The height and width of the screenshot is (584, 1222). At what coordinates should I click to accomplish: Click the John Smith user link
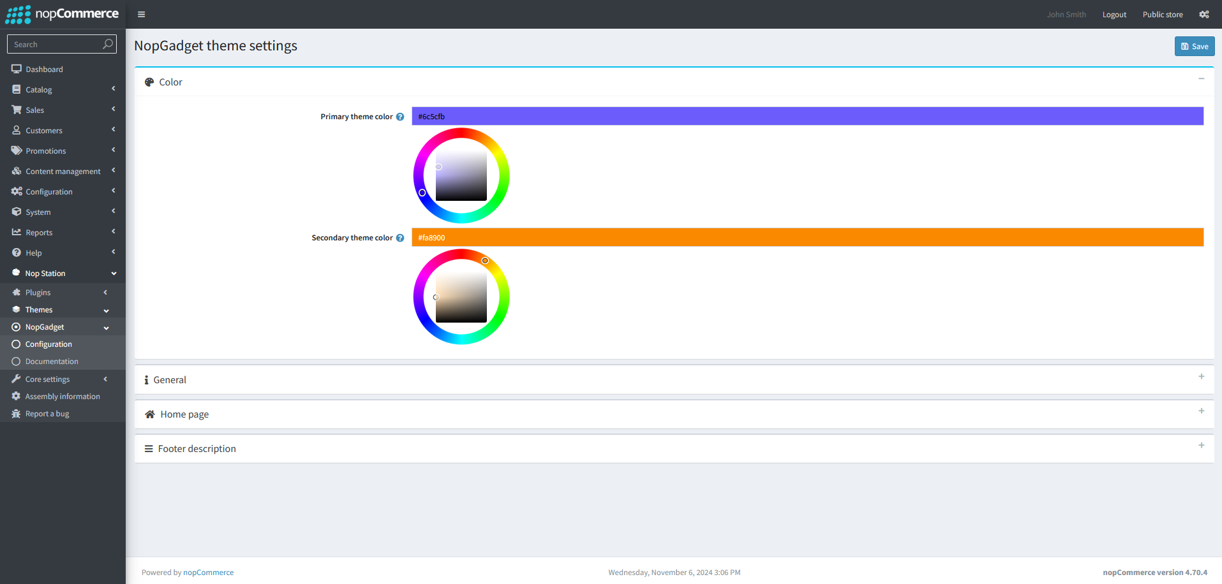(x=1066, y=15)
